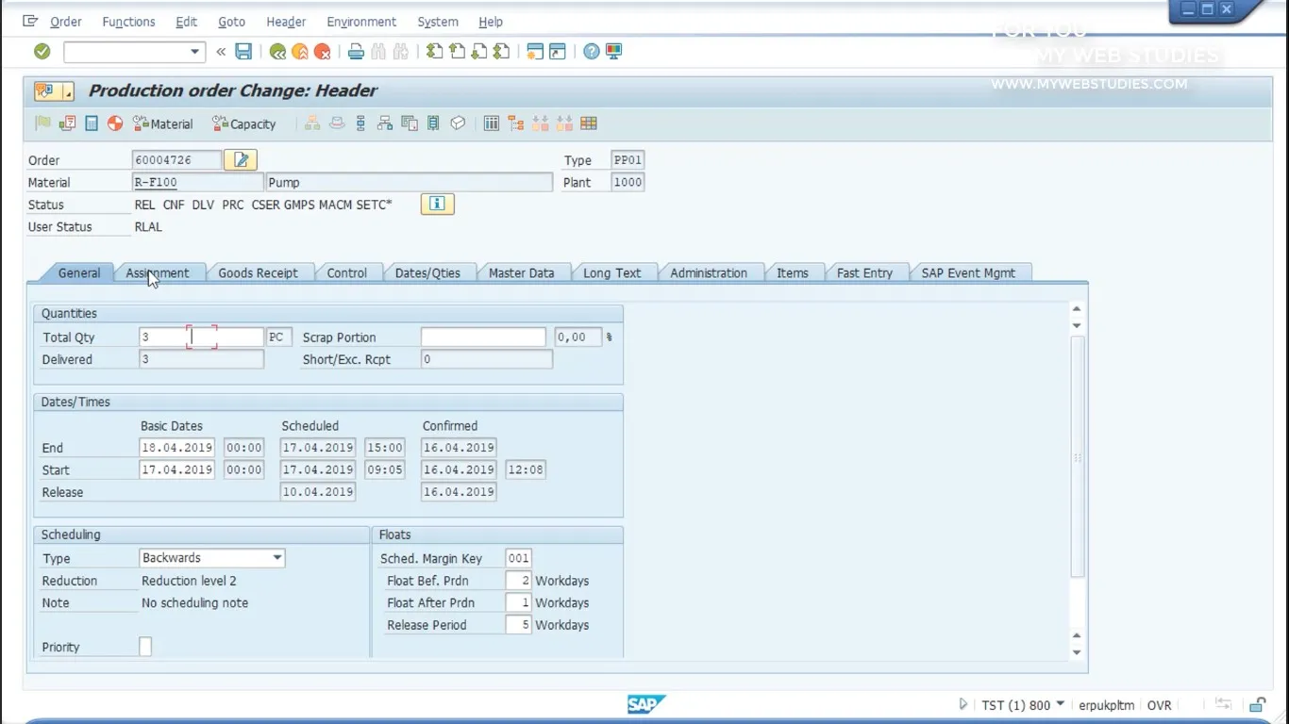Click the Scrap Portion input field

tap(483, 337)
